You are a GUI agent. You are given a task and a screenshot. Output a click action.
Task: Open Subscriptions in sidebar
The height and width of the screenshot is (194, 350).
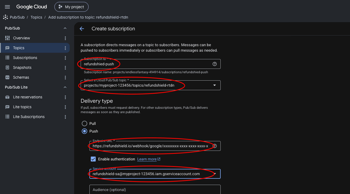click(x=25, y=58)
